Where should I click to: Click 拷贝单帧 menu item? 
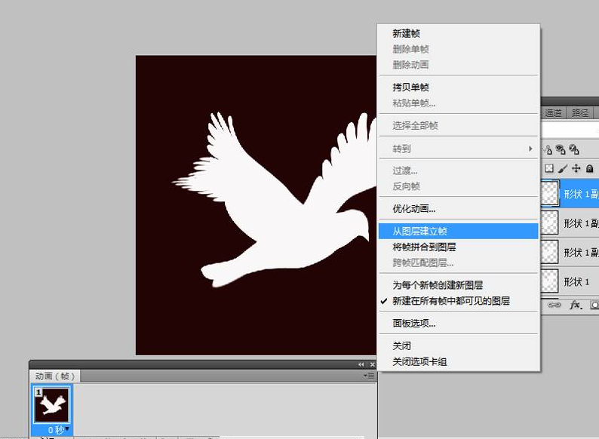458,87
